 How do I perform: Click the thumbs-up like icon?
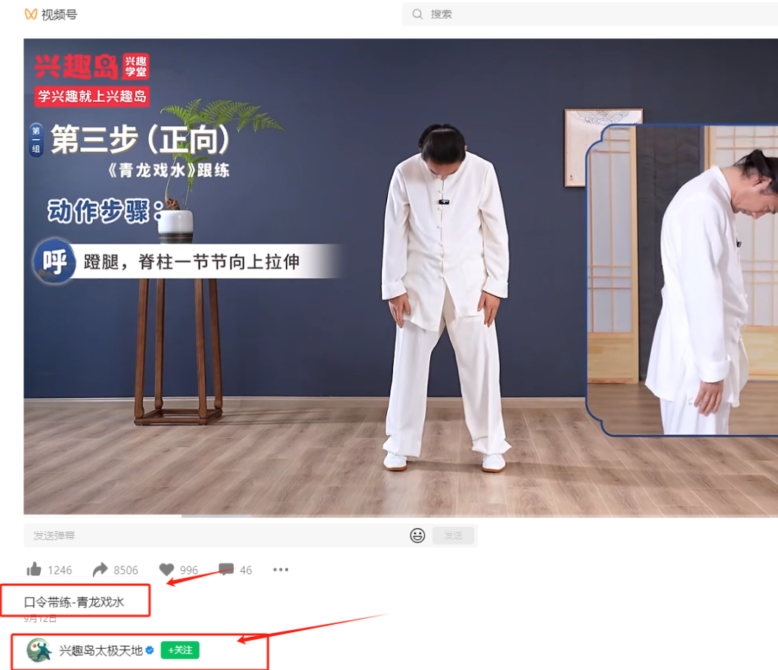(33, 570)
